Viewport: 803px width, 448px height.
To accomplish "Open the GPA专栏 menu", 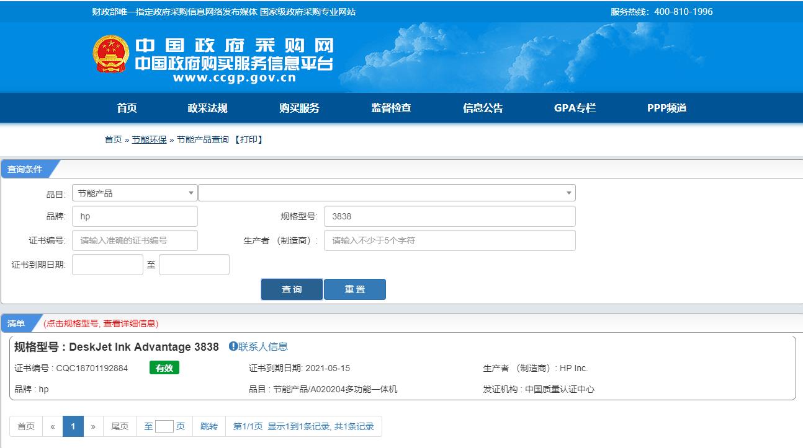I will [575, 108].
